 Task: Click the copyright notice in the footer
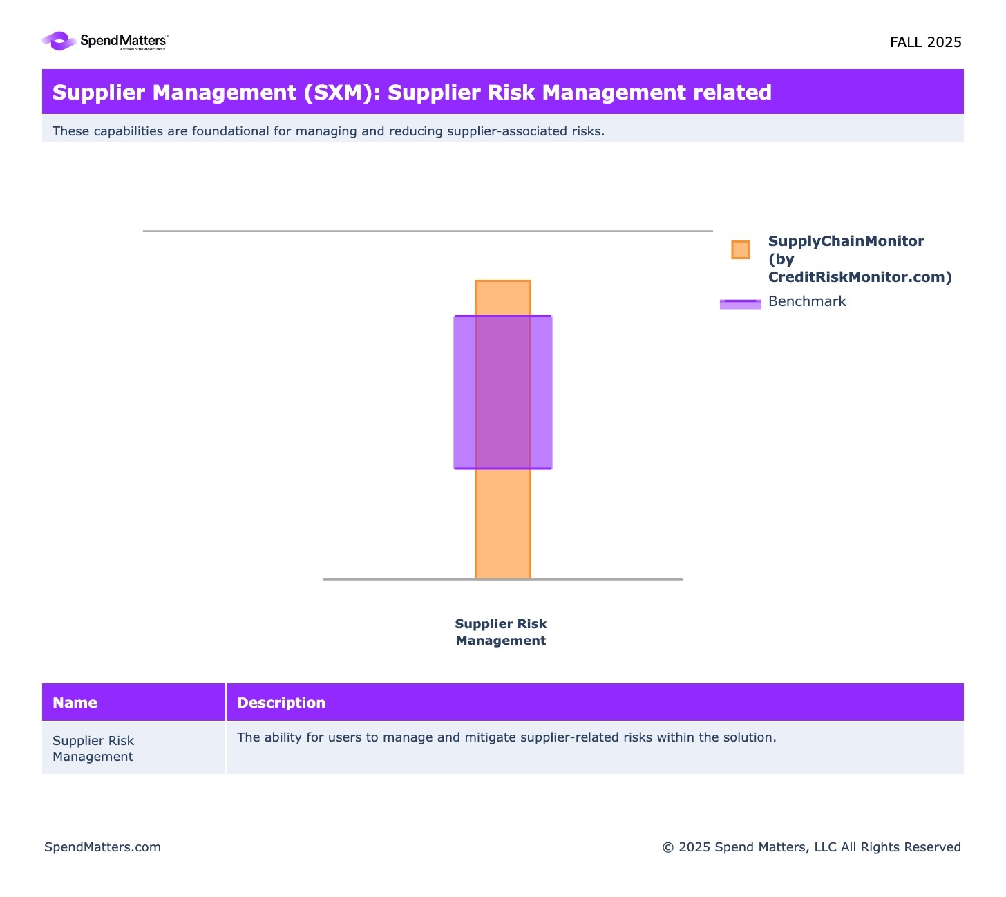[810, 847]
